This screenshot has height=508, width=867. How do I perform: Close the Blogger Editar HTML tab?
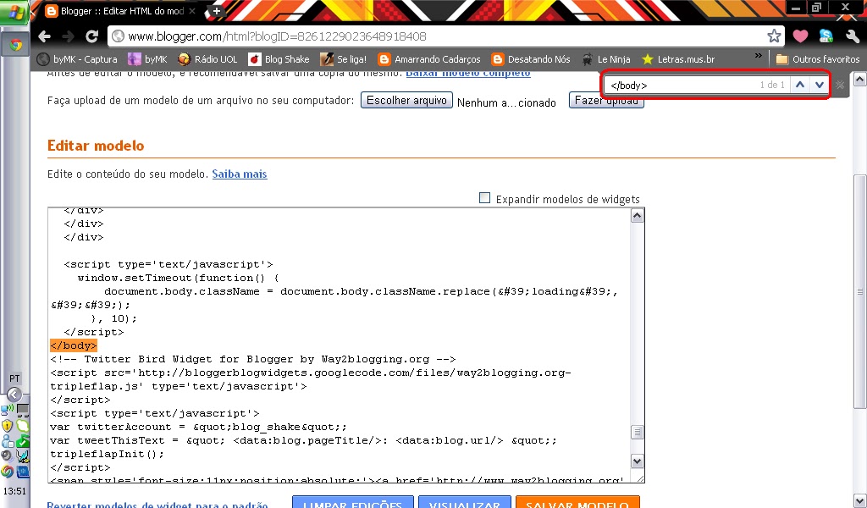coord(192,11)
